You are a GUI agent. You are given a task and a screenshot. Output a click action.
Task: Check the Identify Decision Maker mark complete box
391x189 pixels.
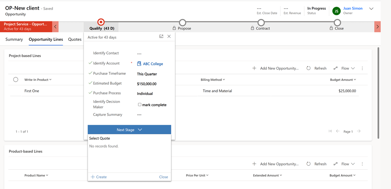(x=140, y=105)
